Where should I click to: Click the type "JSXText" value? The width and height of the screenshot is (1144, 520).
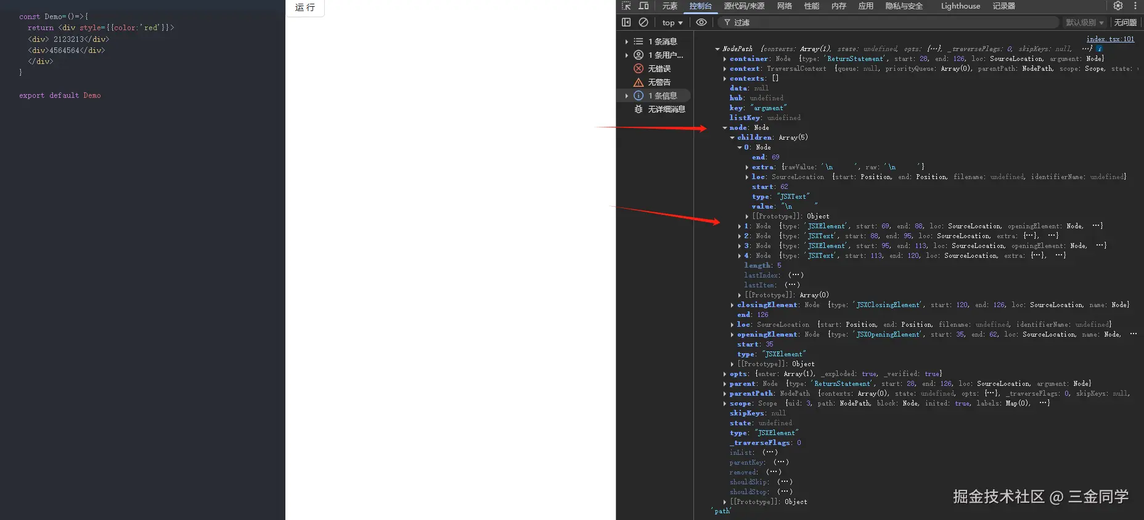pyautogui.click(x=793, y=197)
